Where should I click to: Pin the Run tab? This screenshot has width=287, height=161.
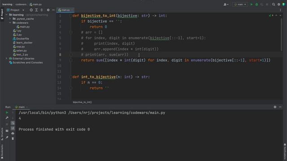coord(7,137)
